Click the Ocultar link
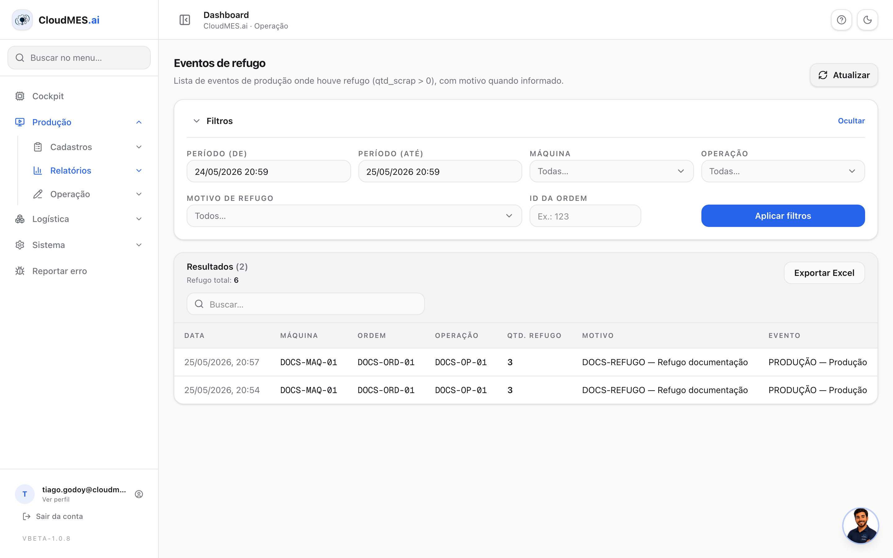The height and width of the screenshot is (558, 893). 851,121
